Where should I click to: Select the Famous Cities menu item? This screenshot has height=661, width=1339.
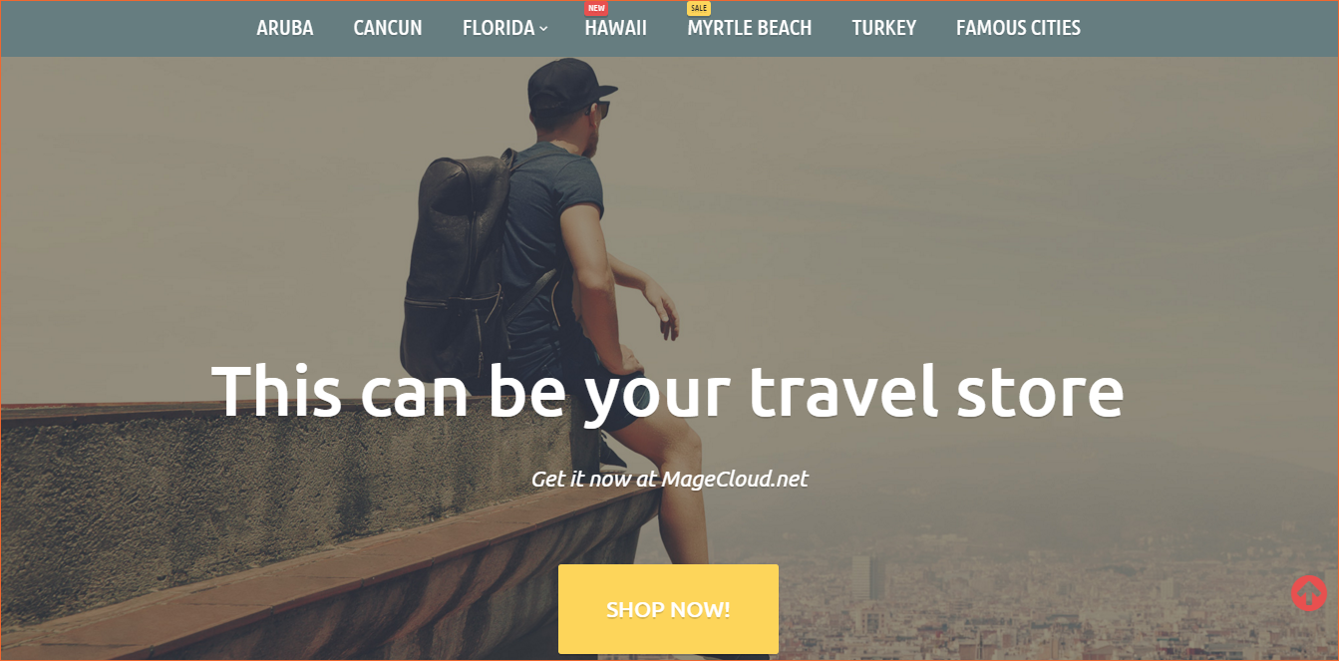point(1018,28)
